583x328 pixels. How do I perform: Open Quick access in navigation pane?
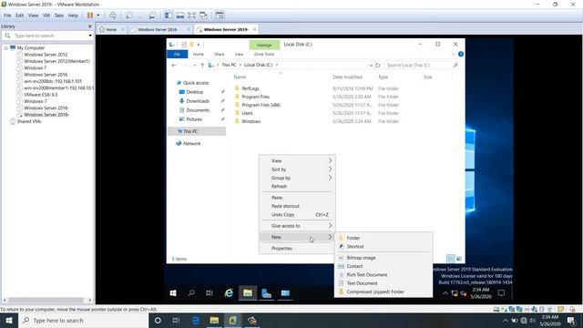(x=196, y=83)
